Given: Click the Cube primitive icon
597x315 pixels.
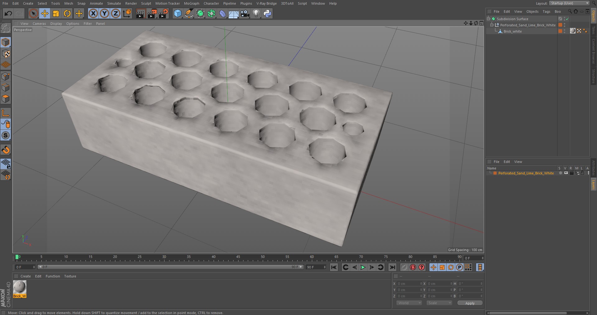Looking at the screenshot, I should click(178, 13).
